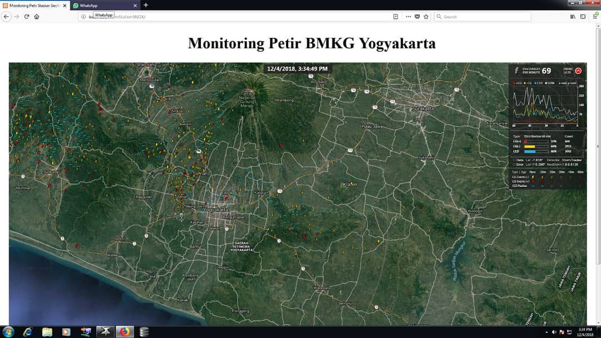Screen dimensions: 601x338
Task: Go to the Firefox home page icon
Action: pos(37,17)
